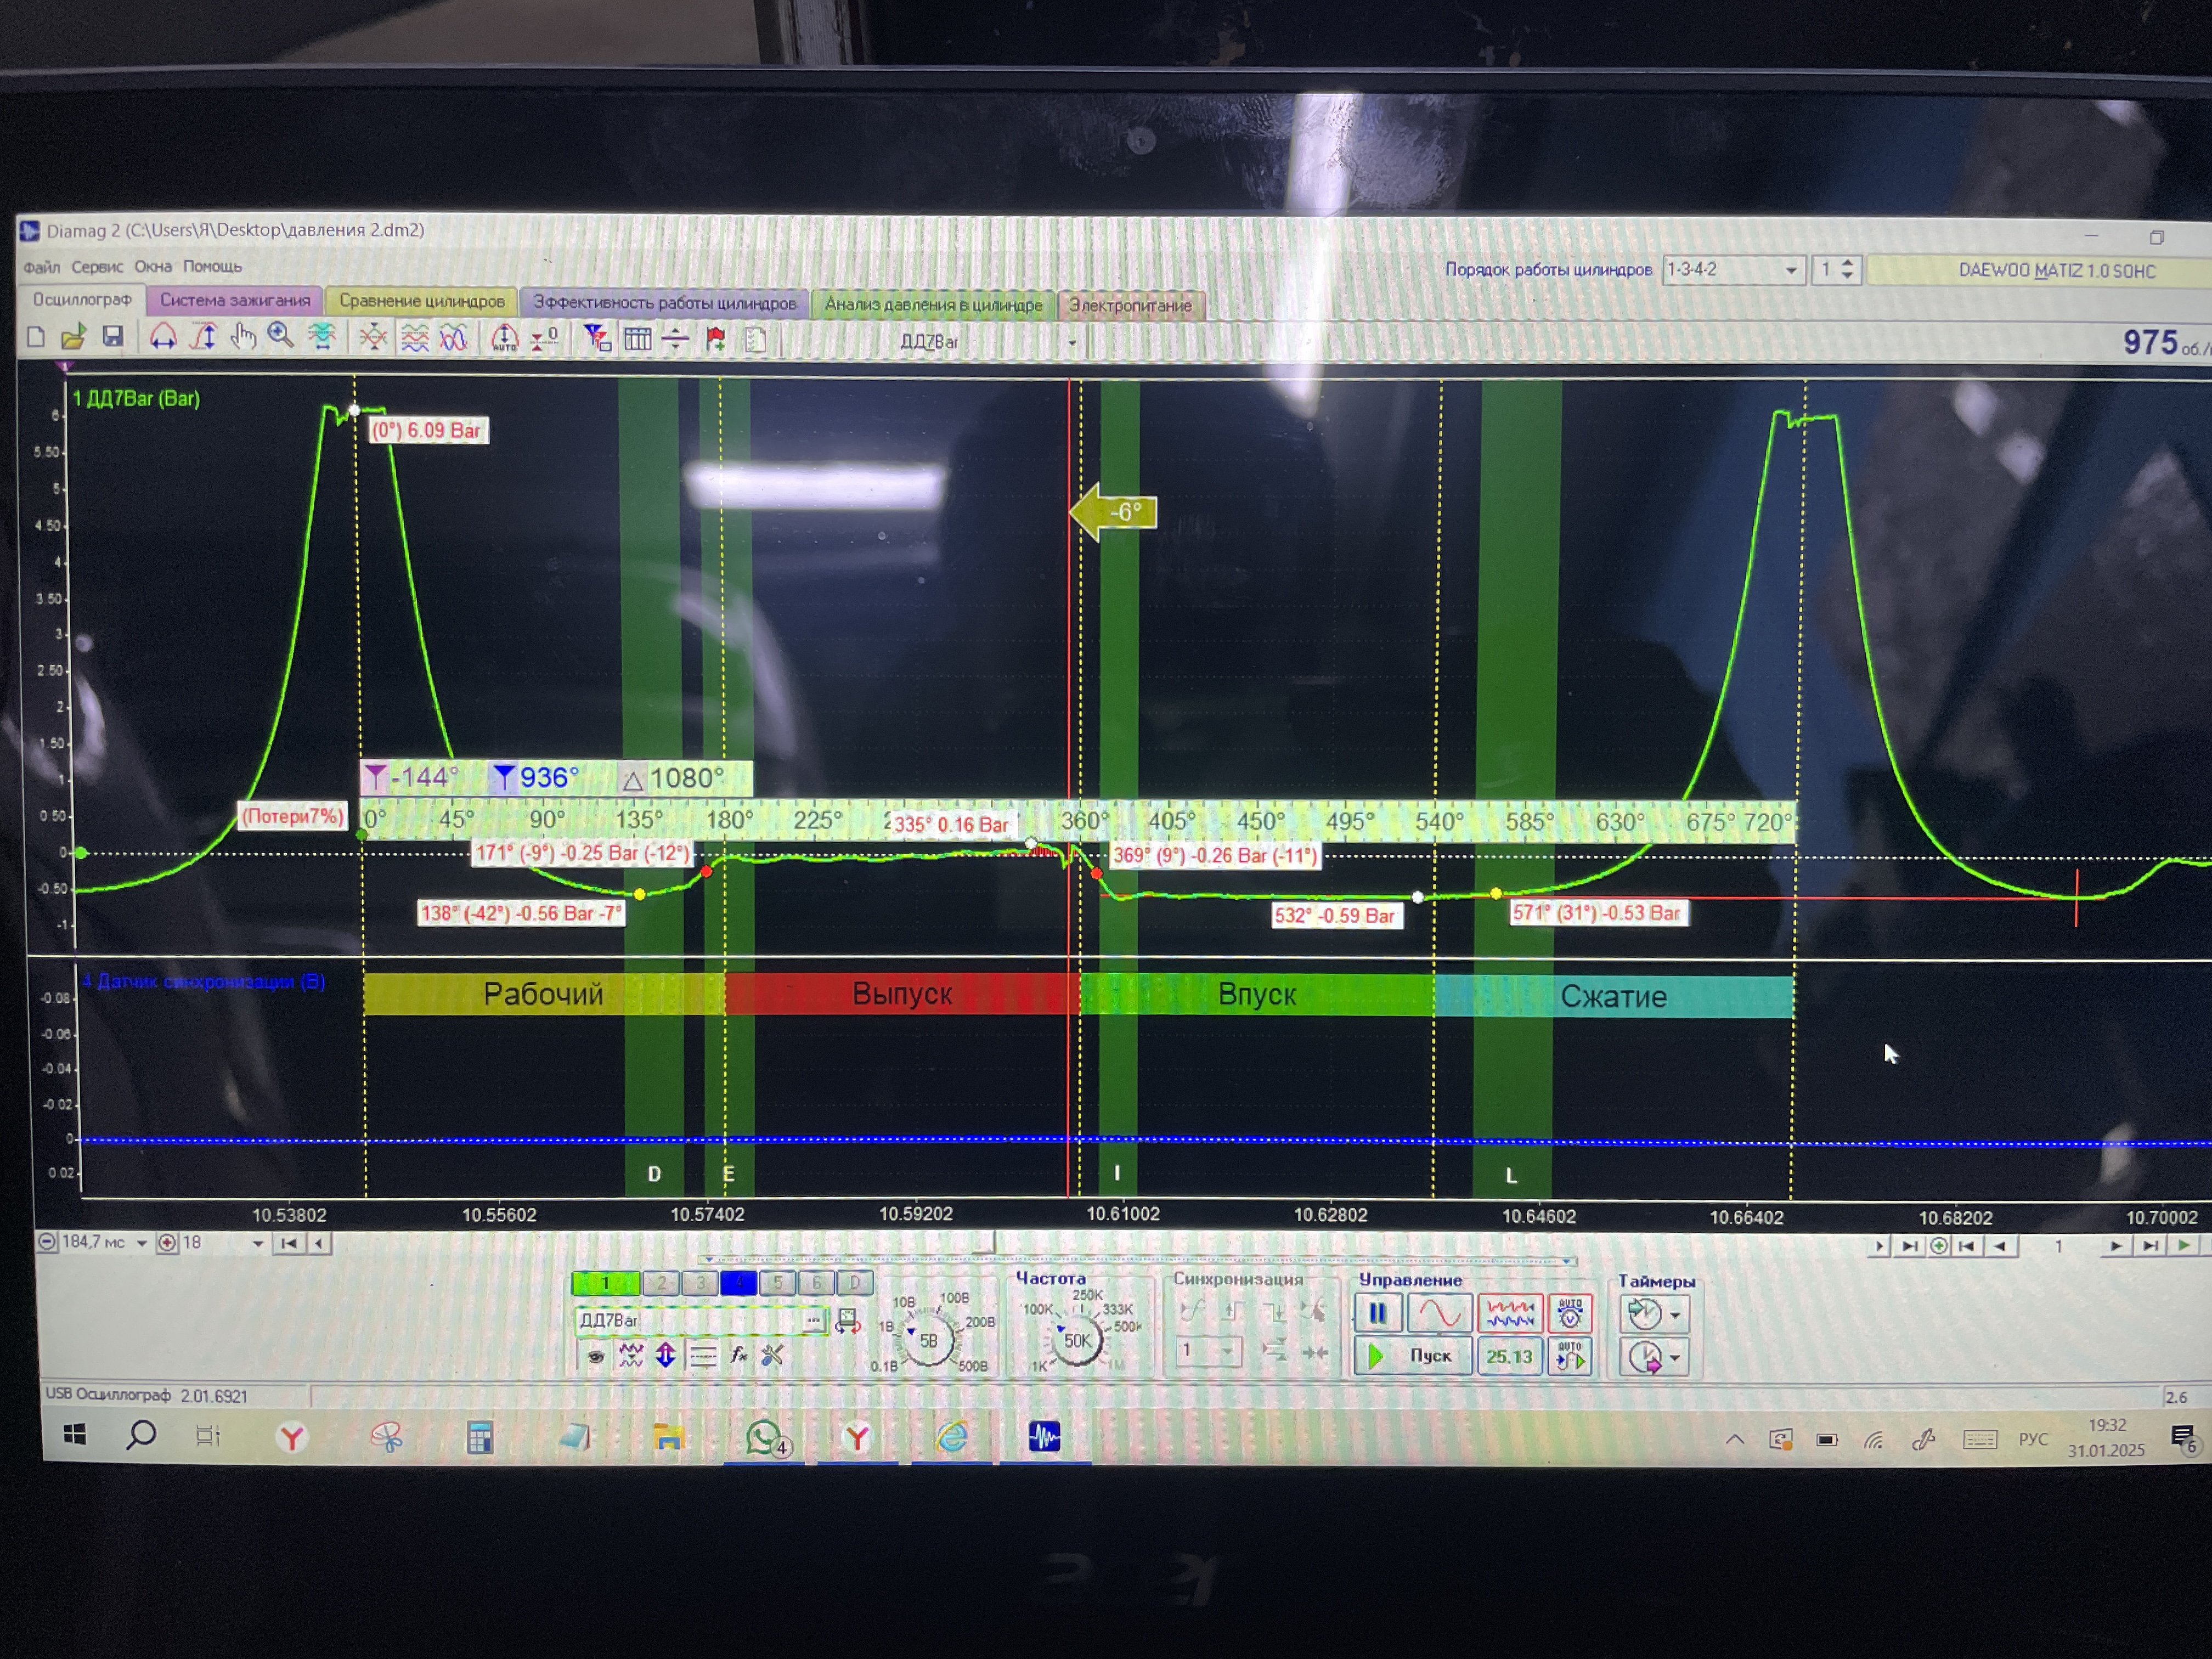This screenshot has width=2212, height=1659.
Task: Open the Сервис menu
Action: 97,267
